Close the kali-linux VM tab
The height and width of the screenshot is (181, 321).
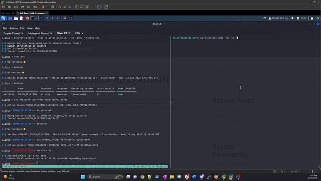47,13
